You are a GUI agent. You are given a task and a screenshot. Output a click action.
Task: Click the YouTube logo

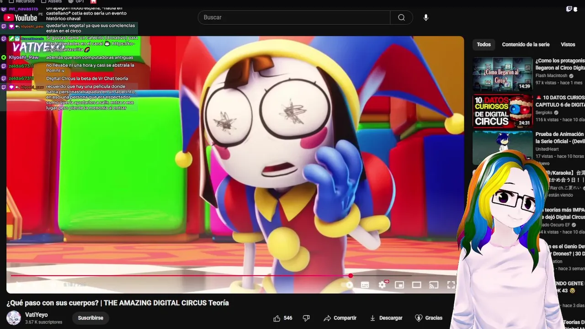pyautogui.click(x=21, y=18)
